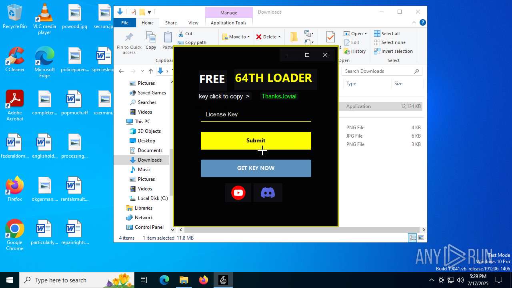Viewport: 512px width, 288px height.
Task: Open the Discord link in the loader
Action: [268, 193]
